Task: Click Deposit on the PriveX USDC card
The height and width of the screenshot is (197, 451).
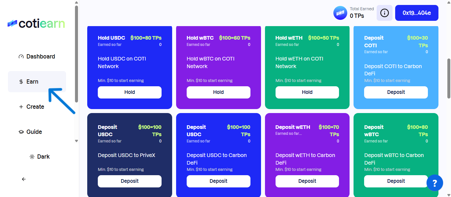Action: pos(130,181)
